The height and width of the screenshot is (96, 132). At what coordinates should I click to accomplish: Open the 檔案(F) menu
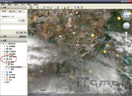click(3, 5)
